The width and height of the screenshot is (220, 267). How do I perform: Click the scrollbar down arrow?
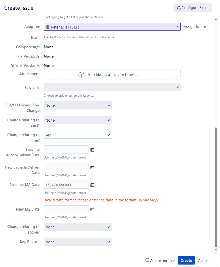[216, 250]
